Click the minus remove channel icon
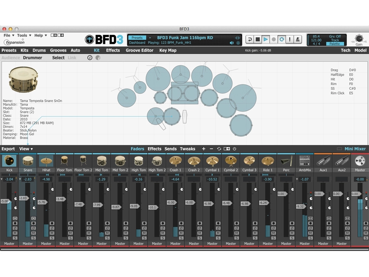The height and width of the screenshot is (277, 369). 211,149
